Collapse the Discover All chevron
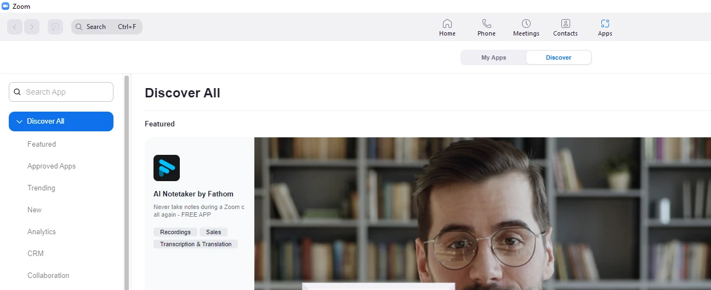 [x=19, y=121]
